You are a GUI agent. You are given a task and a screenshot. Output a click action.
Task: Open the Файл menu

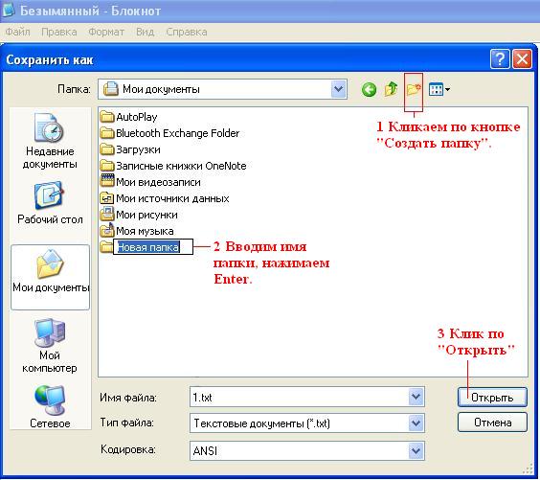(x=17, y=32)
